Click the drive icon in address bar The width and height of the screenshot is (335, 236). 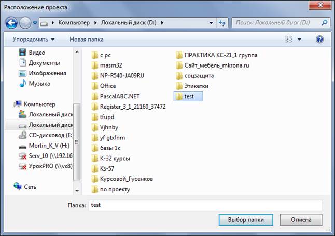(x=44, y=23)
